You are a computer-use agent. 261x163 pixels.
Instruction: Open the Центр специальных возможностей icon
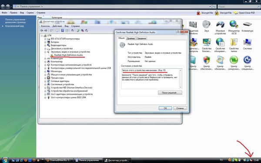pyautogui.click(x=248, y=63)
